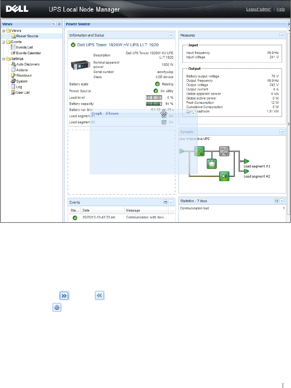Click the Power Source tree icon

(13, 36)
